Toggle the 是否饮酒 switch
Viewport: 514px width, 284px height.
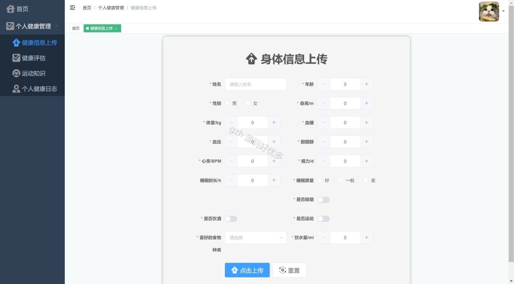231,218
